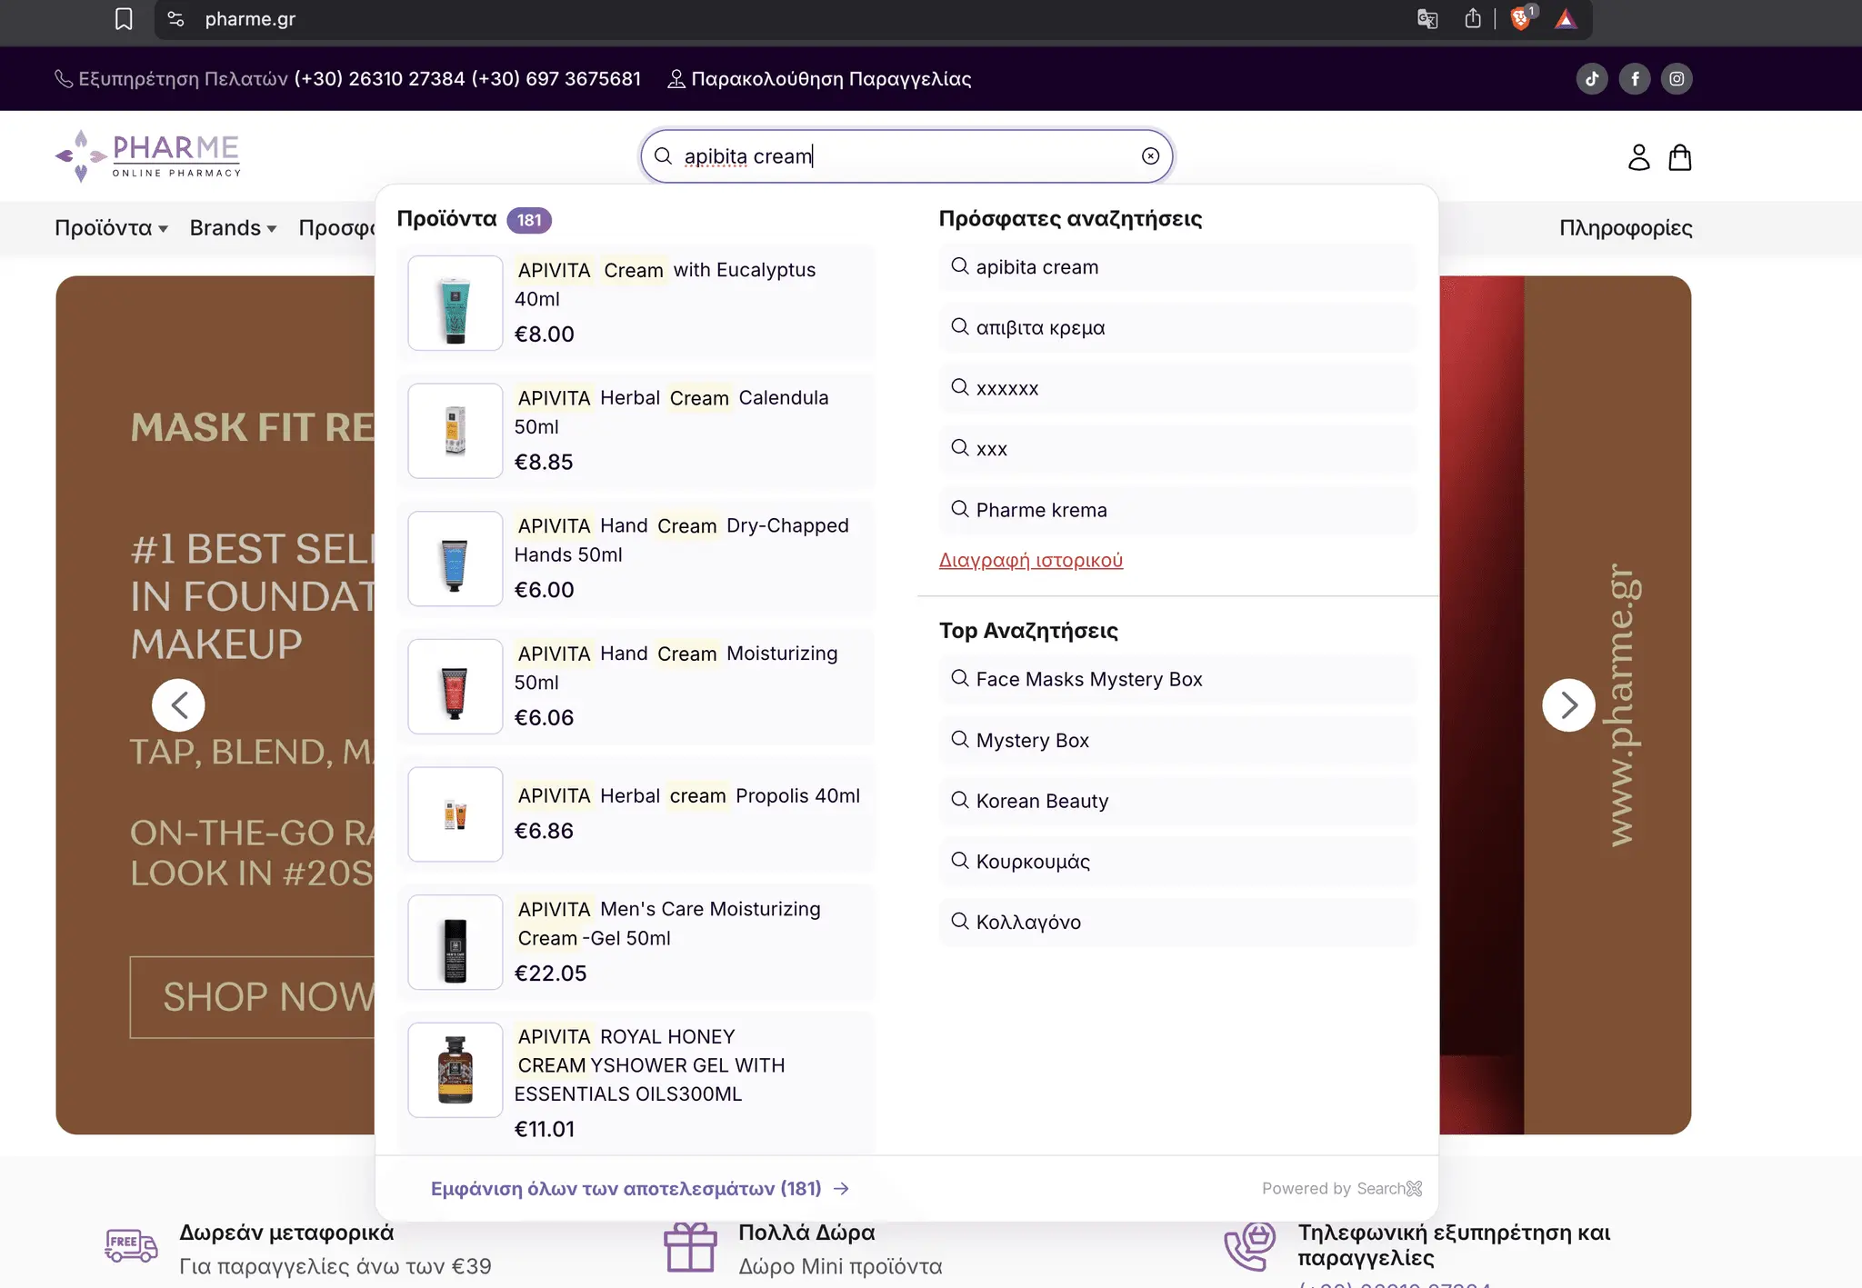This screenshot has height=1288, width=1862.
Task: Open the Instagram social icon
Action: [1677, 79]
